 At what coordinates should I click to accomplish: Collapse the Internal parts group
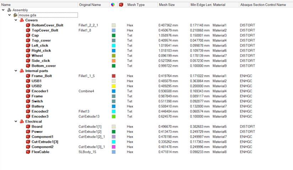16,71
